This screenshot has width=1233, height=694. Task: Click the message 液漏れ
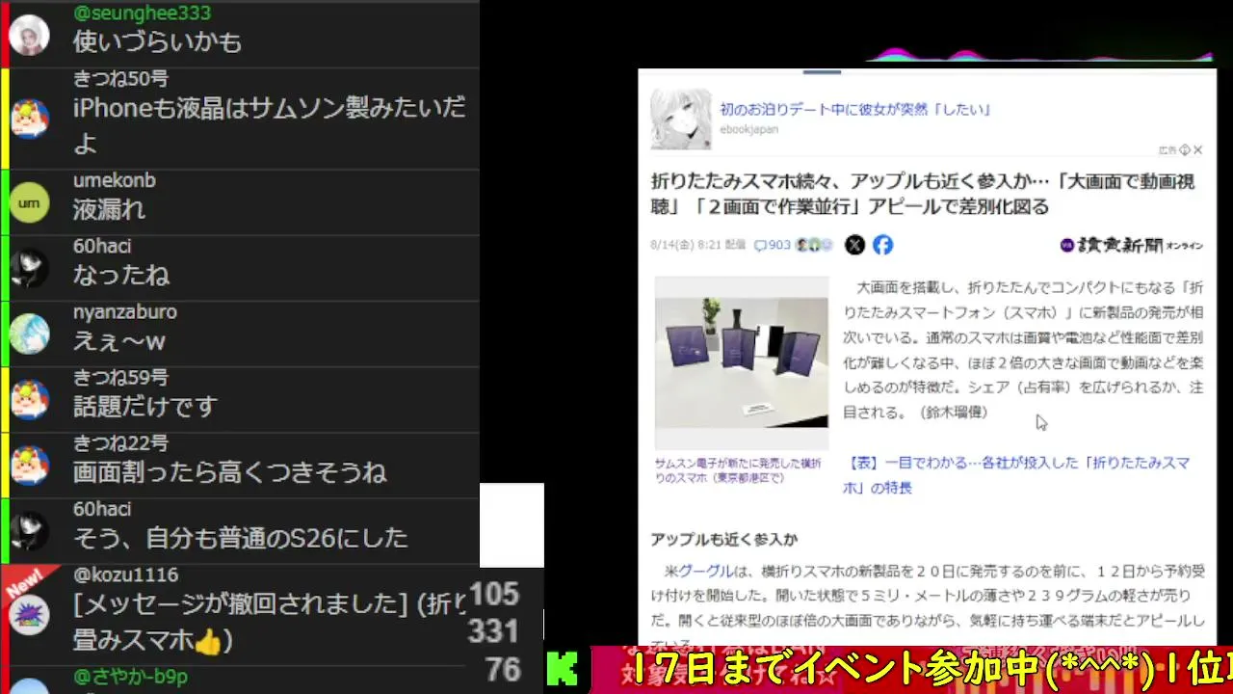tap(109, 209)
